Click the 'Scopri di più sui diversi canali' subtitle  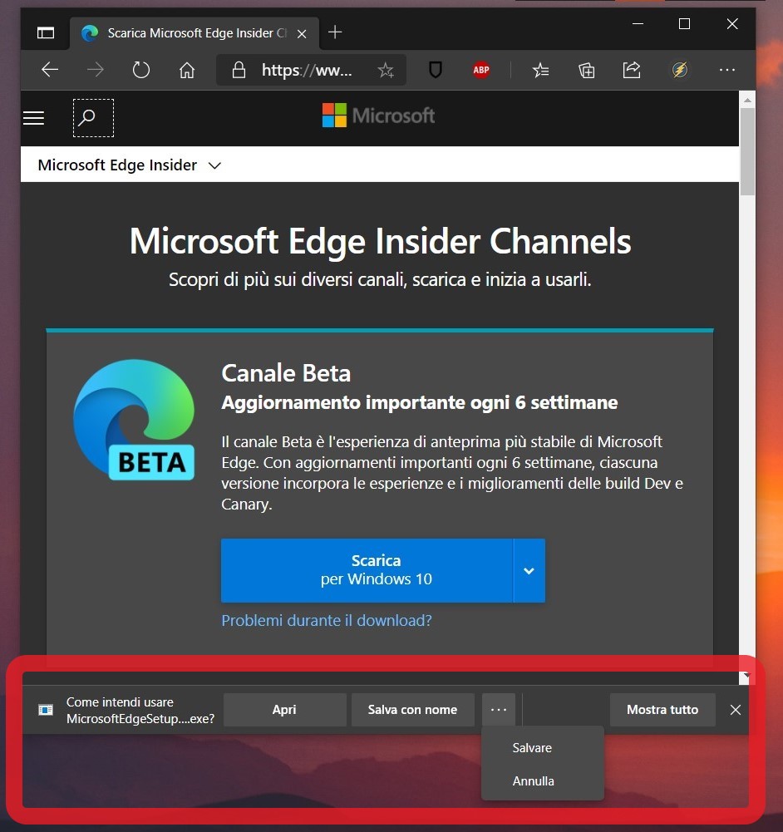click(x=380, y=279)
